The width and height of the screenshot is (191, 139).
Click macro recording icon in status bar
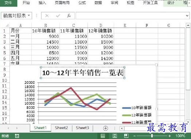tap(17, 136)
